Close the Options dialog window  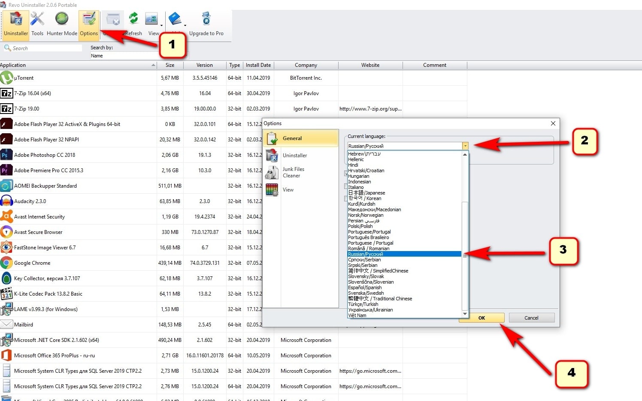(553, 123)
